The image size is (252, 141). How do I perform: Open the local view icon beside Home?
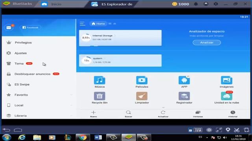tap(110, 23)
